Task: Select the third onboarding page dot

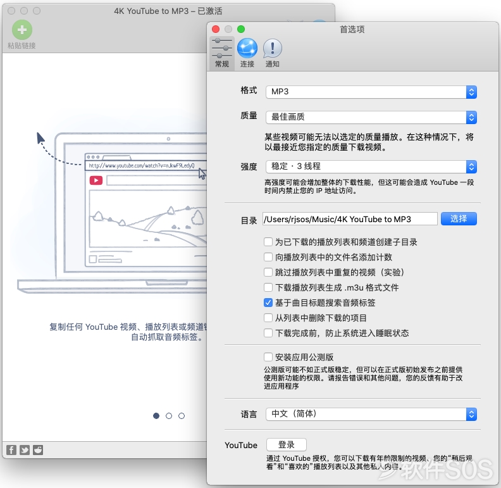Action: tap(182, 416)
